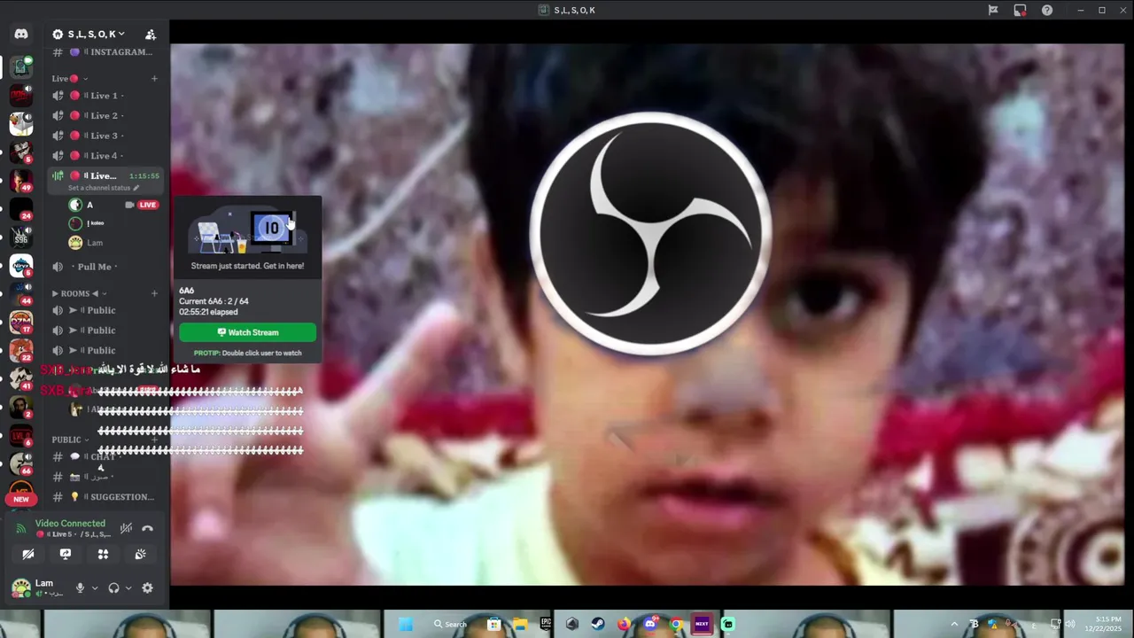The image size is (1134, 638).
Task: Open Firefox from the taskbar
Action: [625, 624]
